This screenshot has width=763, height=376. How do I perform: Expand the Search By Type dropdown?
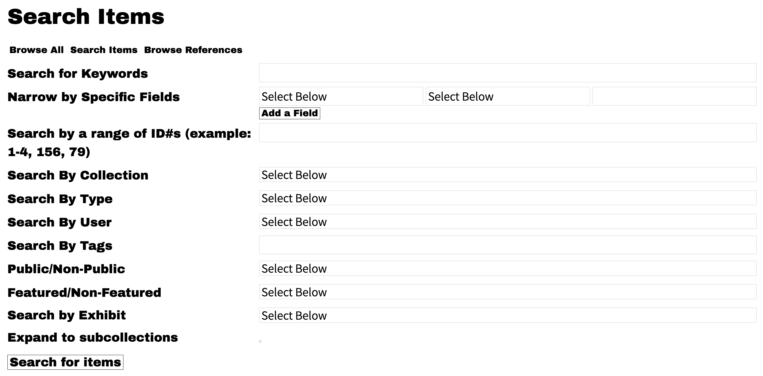click(x=508, y=198)
